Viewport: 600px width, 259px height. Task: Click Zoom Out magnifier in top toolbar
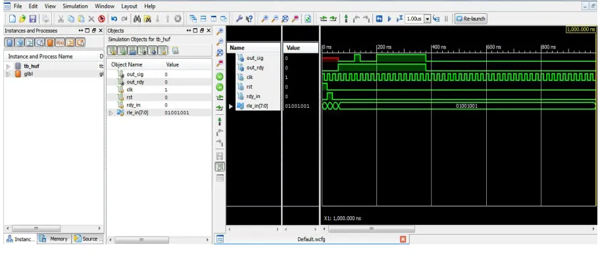(275, 19)
